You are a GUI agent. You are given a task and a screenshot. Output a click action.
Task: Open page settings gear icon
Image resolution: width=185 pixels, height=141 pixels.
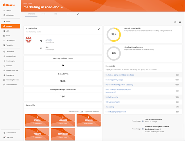coord(180,22)
